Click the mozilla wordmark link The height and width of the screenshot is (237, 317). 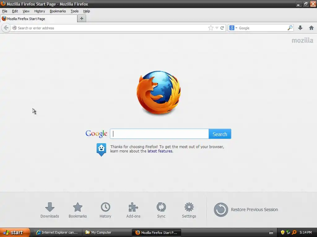pyautogui.click(x=302, y=40)
